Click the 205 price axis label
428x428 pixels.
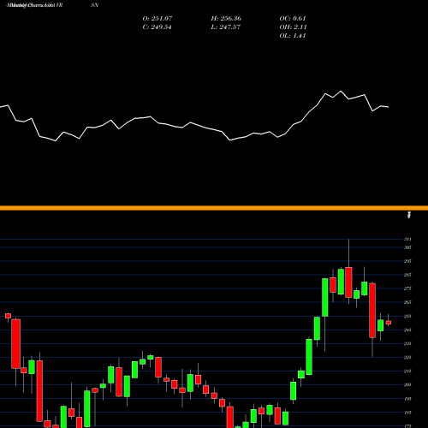tap(407, 384)
